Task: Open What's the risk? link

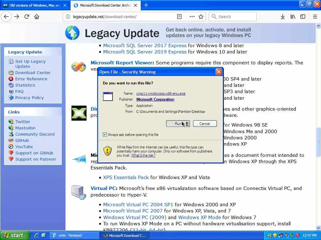Action: pyautogui.click(x=143, y=155)
